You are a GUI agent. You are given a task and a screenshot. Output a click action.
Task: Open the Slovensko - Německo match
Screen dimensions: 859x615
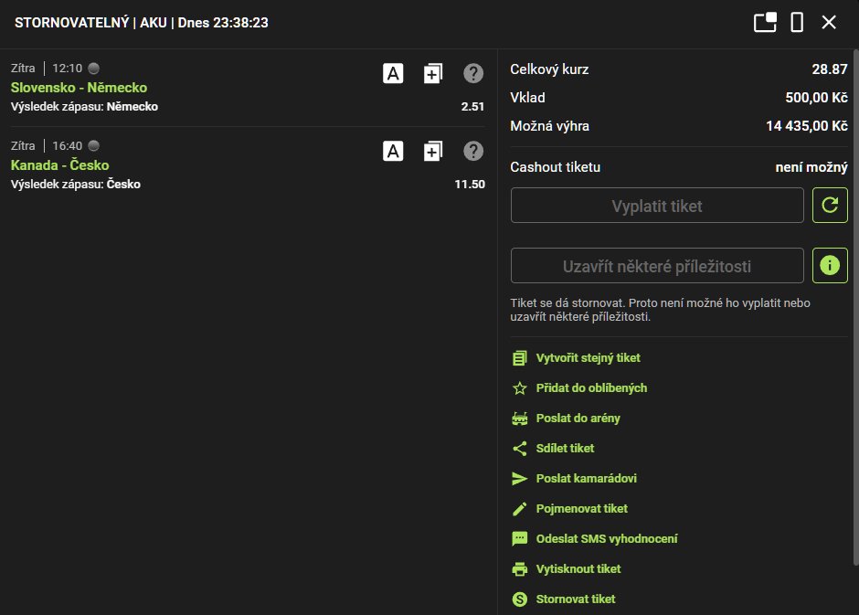pyautogui.click(x=79, y=88)
